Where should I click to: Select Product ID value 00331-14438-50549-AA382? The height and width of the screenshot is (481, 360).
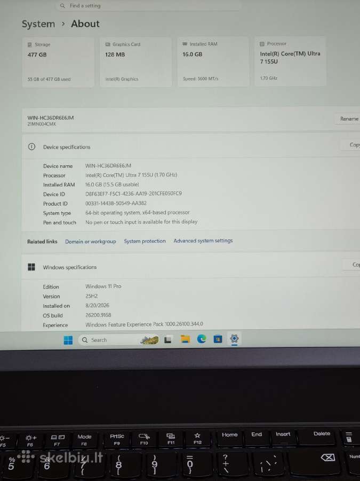116,203
